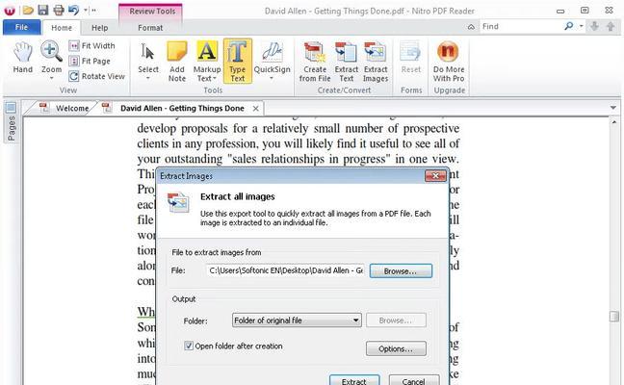Click the File path input field
This screenshot has width=624, height=385.
(x=285, y=270)
